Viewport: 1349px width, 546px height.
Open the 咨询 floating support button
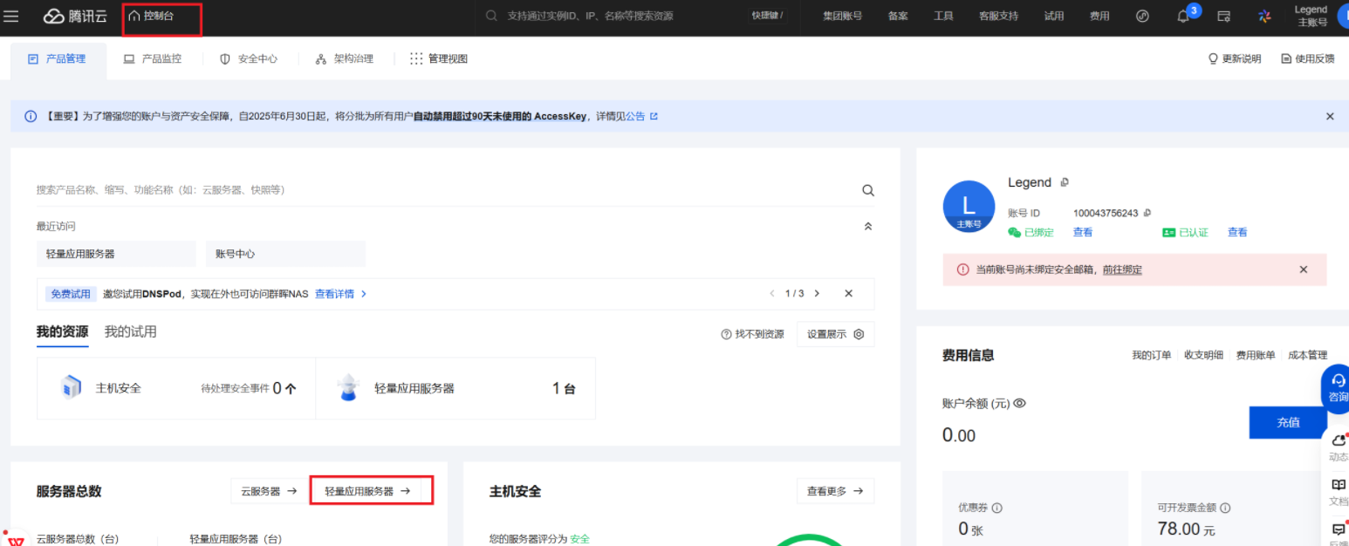coord(1336,389)
